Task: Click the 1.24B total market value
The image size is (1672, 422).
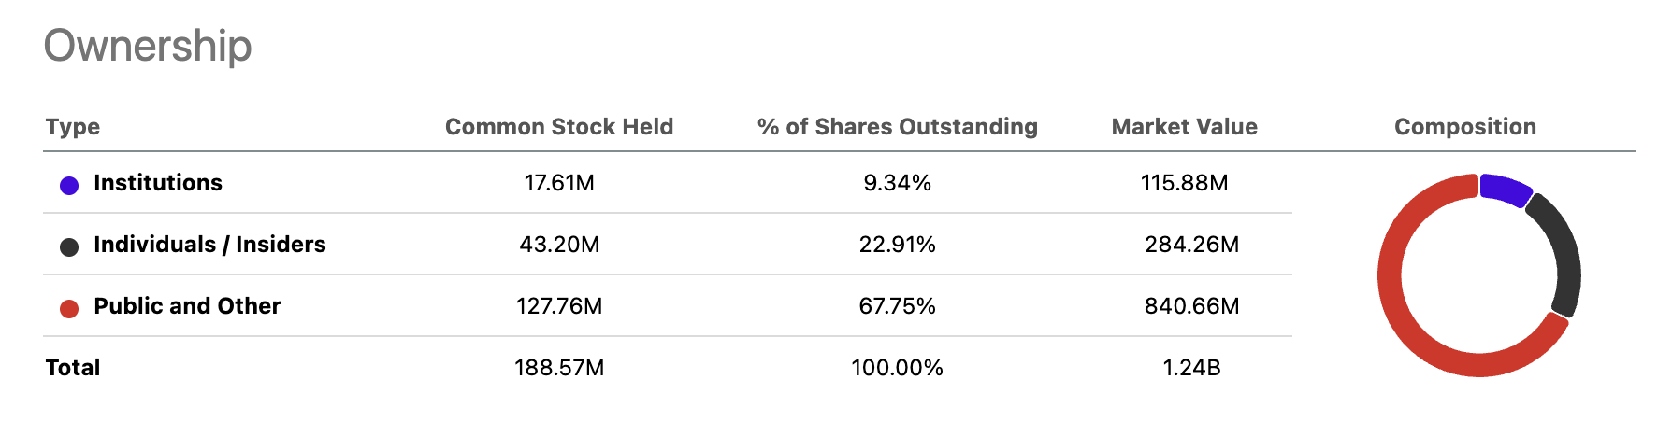Action: [1191, 368]
